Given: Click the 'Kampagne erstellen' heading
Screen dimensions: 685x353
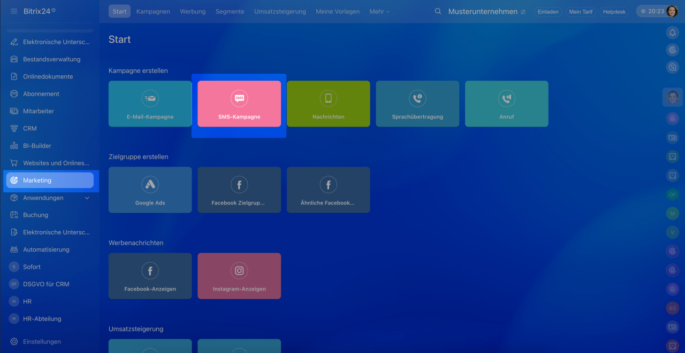Looking at the screenshot, I should [x=138, y=70].
